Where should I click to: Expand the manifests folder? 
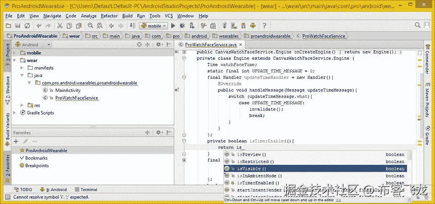click(x=22, y=68)
